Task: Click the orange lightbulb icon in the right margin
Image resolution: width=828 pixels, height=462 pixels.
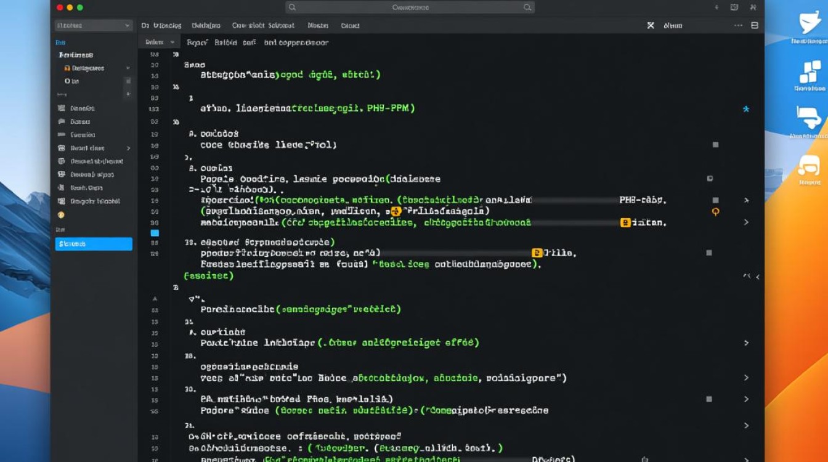Action: pos(715,211)
